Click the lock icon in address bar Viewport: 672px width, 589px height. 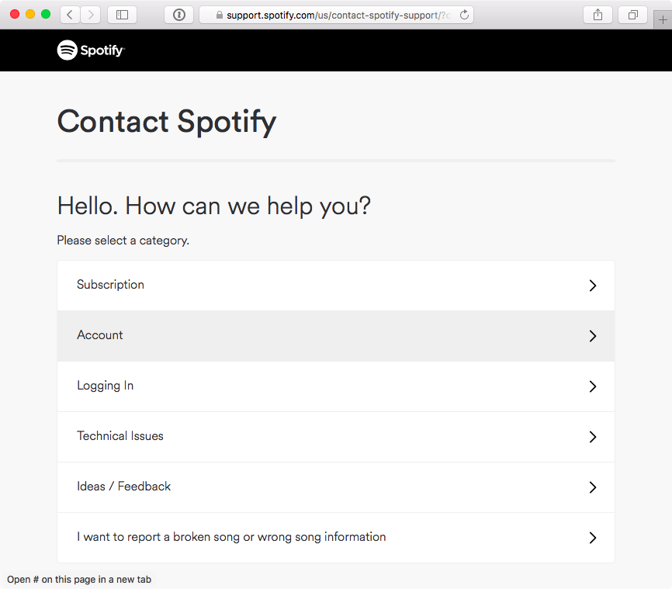220,15
